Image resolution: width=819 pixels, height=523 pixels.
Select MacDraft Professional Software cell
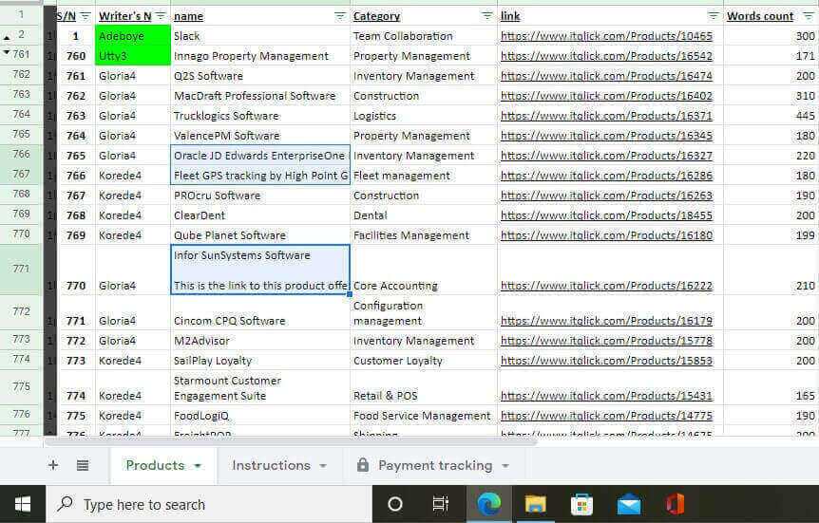pos(260,96)
